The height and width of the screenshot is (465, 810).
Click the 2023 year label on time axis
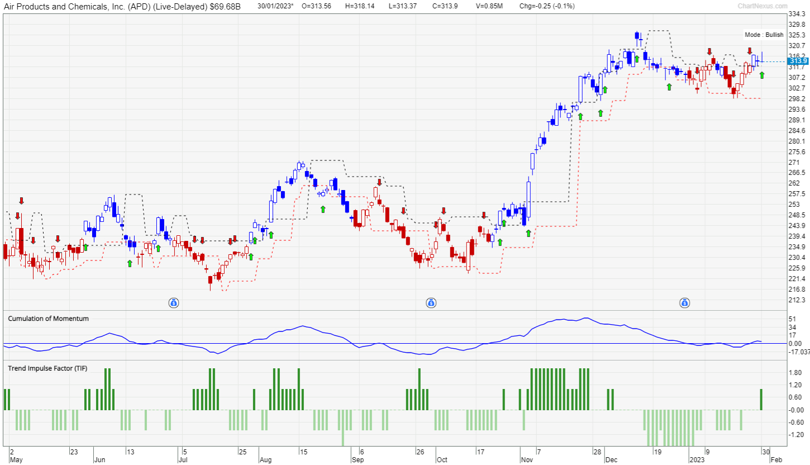point(696,460)
